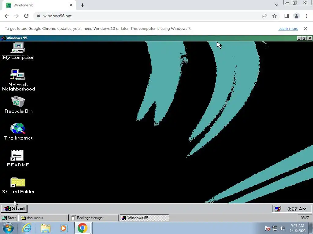
Task: Minimize the Windows 95 emulator window
Action: pos(299,38)
